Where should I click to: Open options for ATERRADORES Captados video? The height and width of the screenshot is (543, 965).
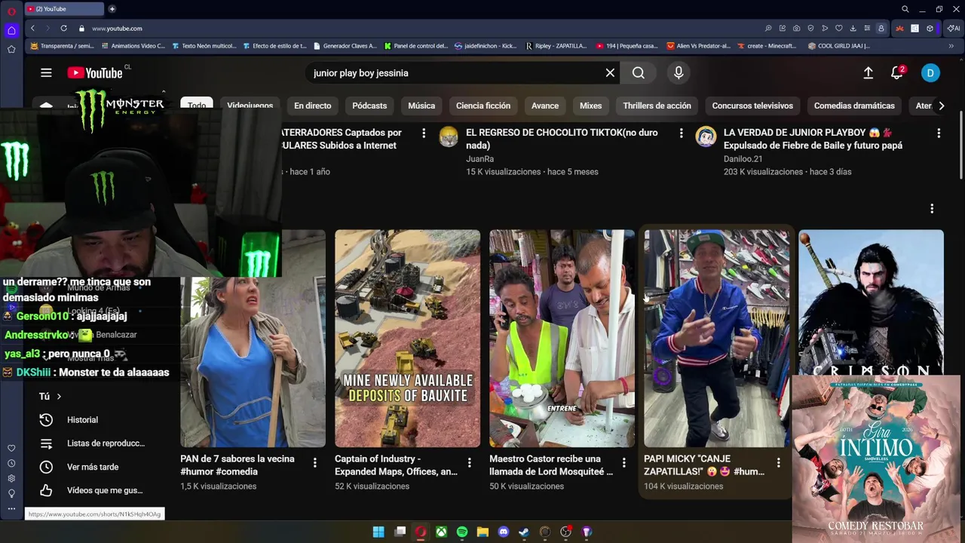424,133
